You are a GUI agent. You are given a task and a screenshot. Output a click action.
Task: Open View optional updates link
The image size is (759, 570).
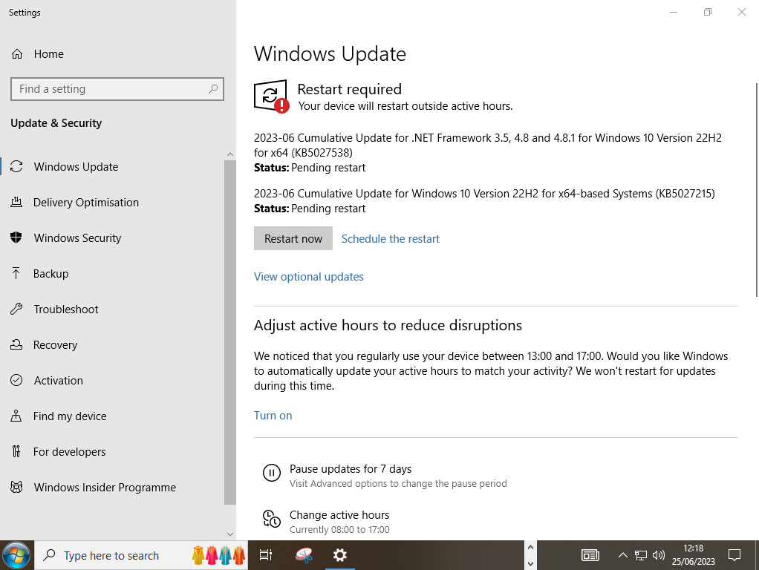(x=309, y=277)
